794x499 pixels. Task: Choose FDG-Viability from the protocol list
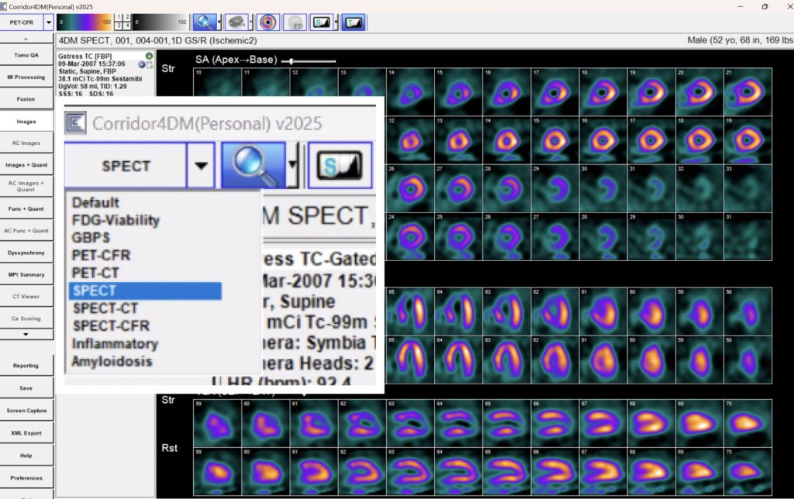[115, 220]
